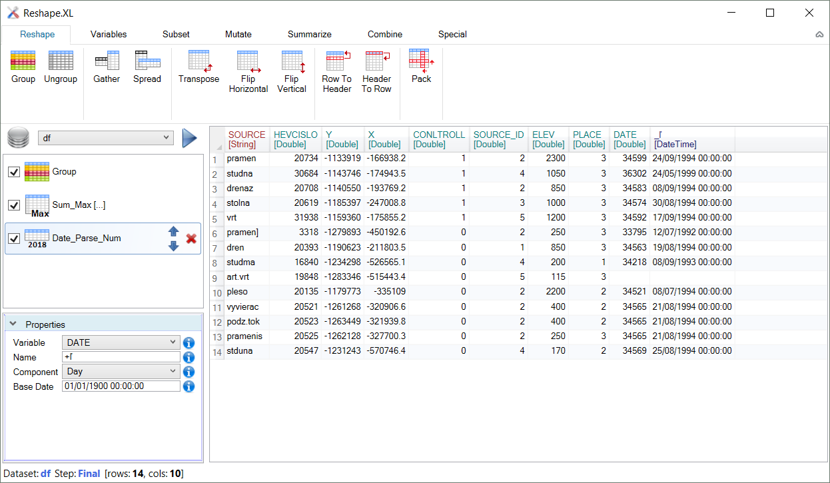Select the Gather tool
The height and width of the screenshot is (483, 830).
[x=107, y=67]
